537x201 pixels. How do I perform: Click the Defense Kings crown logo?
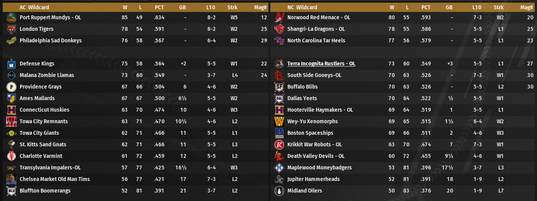point(11,64)
